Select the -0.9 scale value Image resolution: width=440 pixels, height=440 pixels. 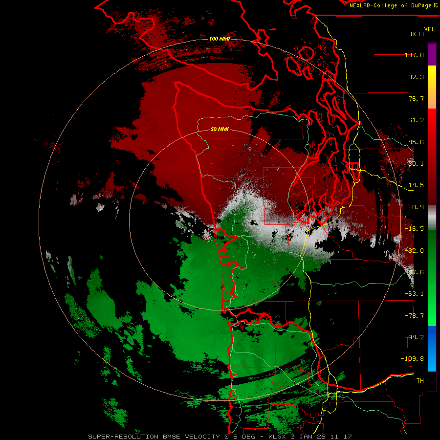click(x=416, y=207)
